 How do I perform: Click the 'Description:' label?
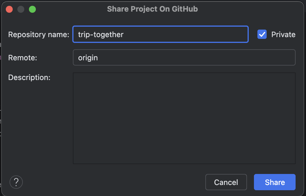pyautogui.click(x=29, y=77)
